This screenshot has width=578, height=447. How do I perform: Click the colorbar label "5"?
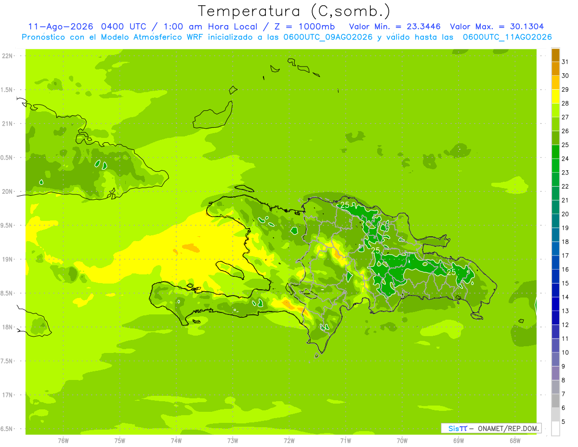click(x=564, y=421)
